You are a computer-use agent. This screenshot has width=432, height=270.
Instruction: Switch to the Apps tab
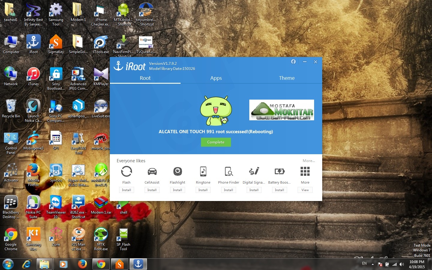216,78
